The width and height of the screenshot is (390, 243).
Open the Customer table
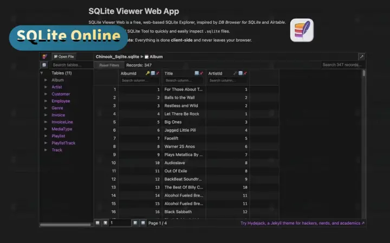[x=61, y=94]
